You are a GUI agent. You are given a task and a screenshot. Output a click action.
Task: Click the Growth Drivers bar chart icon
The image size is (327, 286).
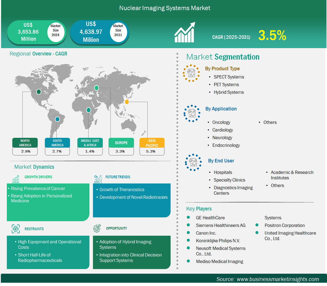coord(16,179)
